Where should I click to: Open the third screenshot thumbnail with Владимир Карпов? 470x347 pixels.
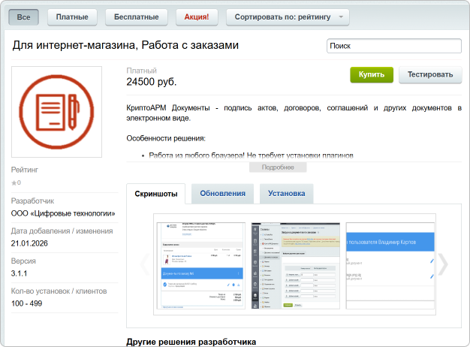click(390, 266)
